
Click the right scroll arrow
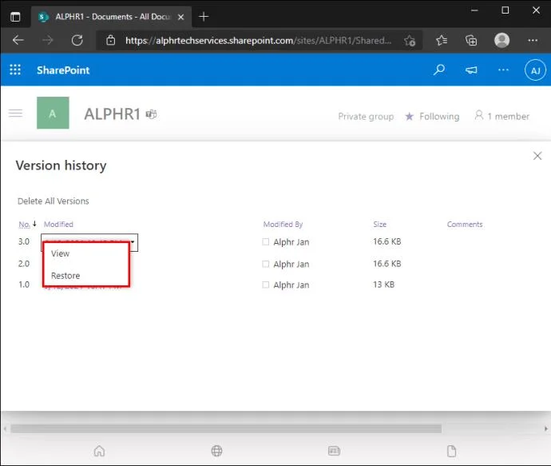[545, 428]
